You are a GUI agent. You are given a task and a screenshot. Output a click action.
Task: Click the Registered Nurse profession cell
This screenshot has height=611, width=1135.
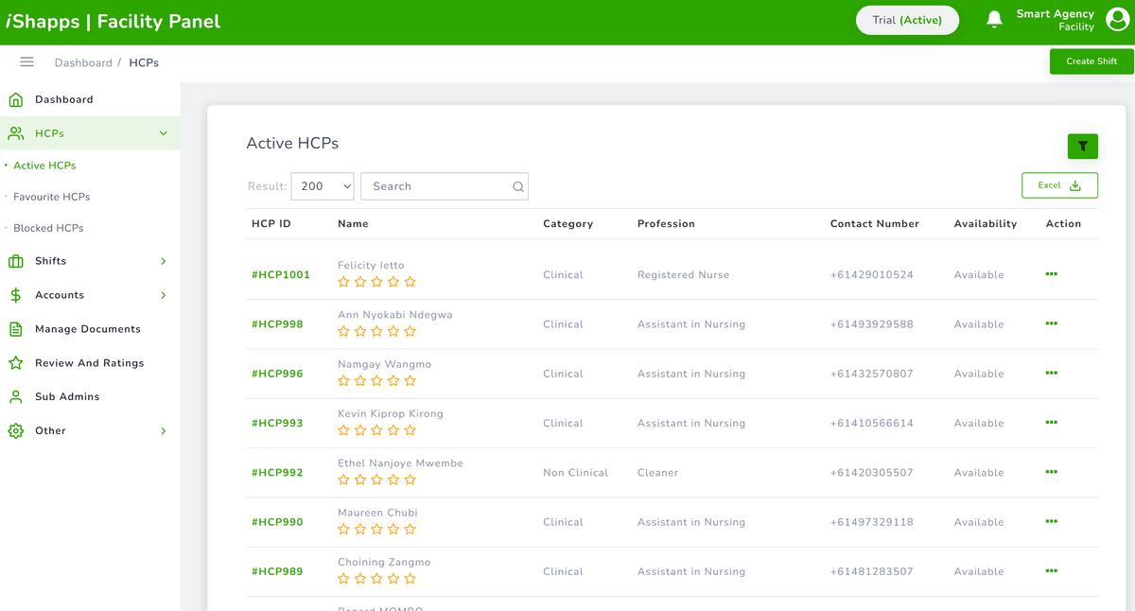[x=683, y=275]
